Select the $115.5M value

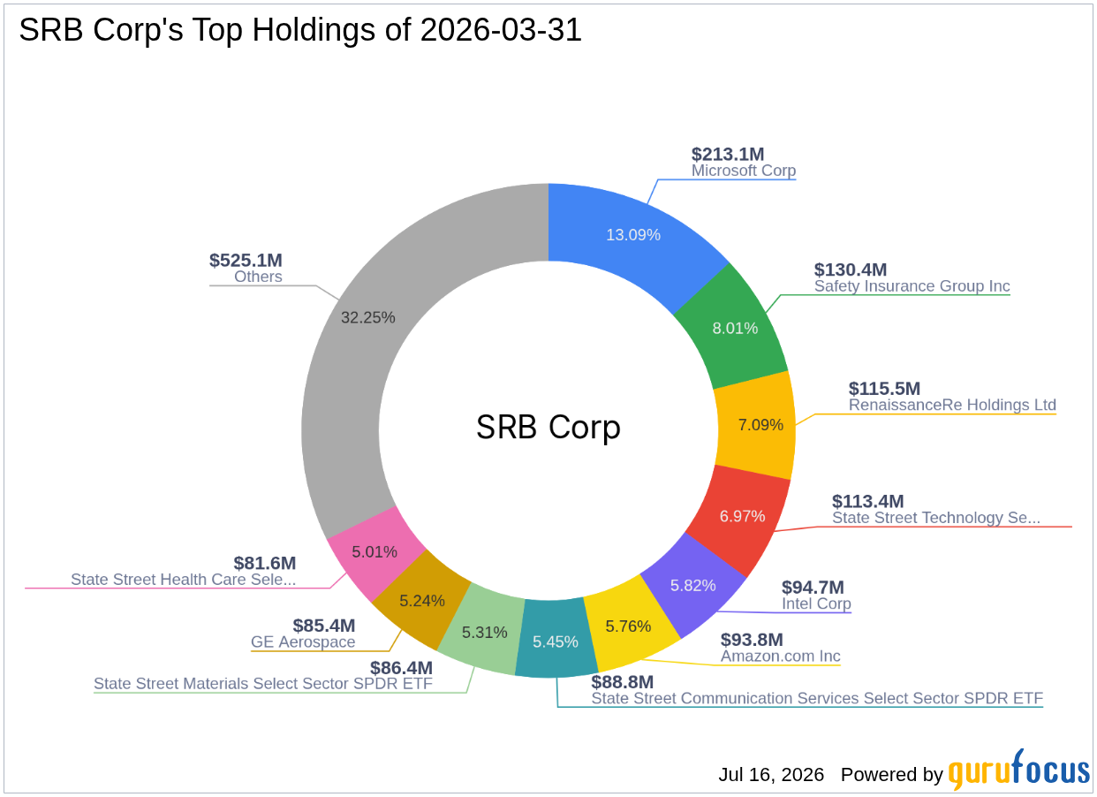(x=885, y=388)
